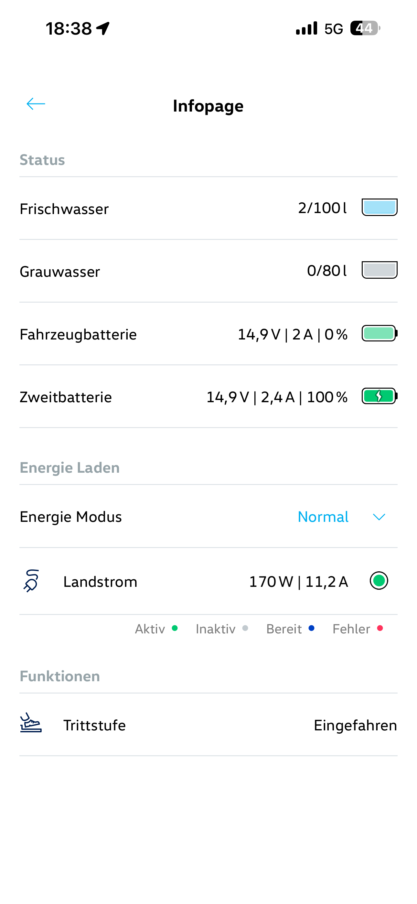Tap the green Aktiv legend dot
Image resolution: width=417 pixels, height=904 pixels.
coord(175,628)
